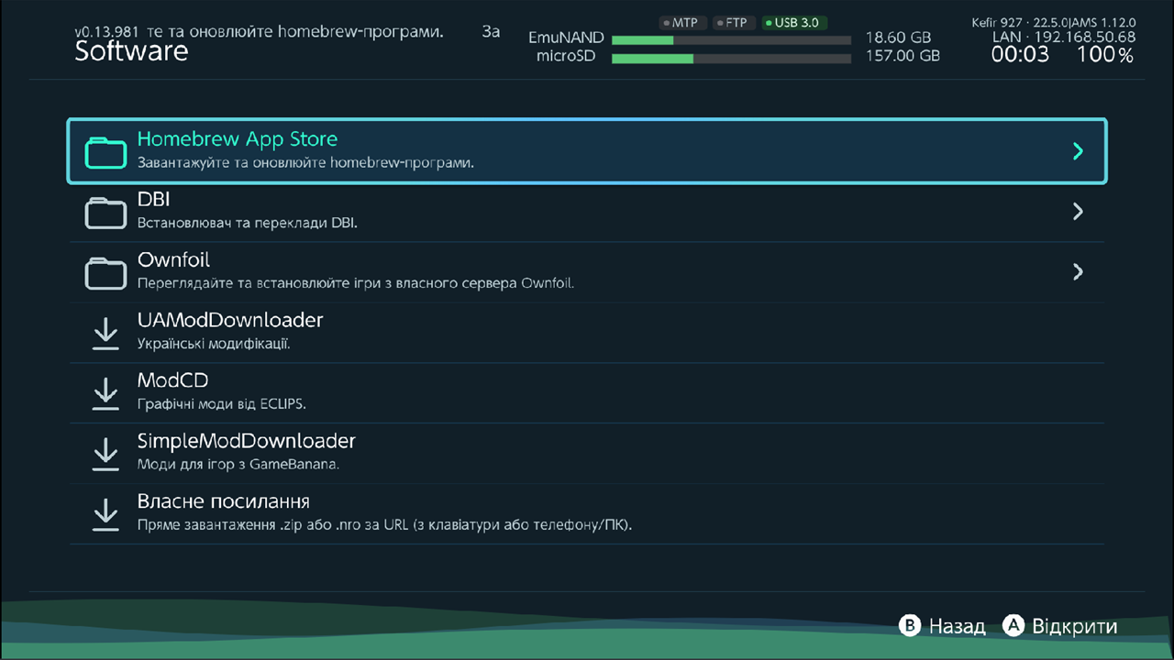Screen dimensions: 1174x660
Task: Select the SimpleModDownloader entry title
Action: (x=247, y=441)
